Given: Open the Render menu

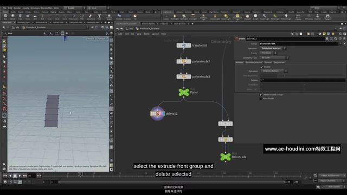Looking at the screenshot, I should point(17,8).
